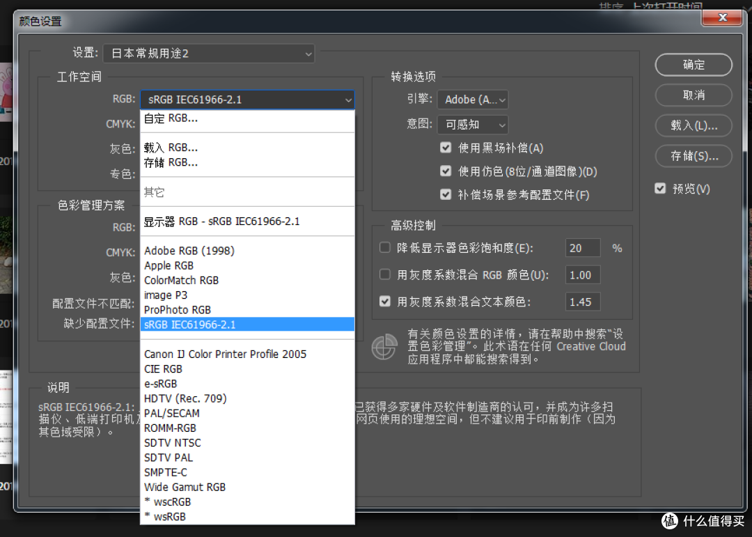Viewport: 752px width, 537px height.
Task: Click the text gamma field showing 1.45
Action: pos(582,302)
